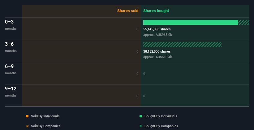Click the green Bought By Individuals legend dot
This screenshot has height=130, width=254.
click(141, 116)
